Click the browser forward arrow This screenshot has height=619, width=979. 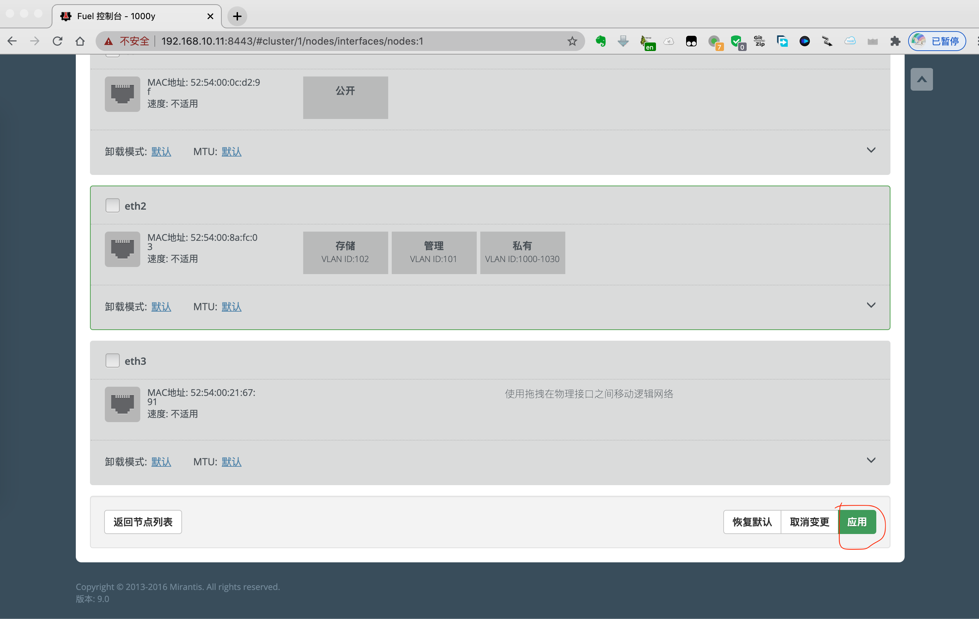[x=35, y=41]
